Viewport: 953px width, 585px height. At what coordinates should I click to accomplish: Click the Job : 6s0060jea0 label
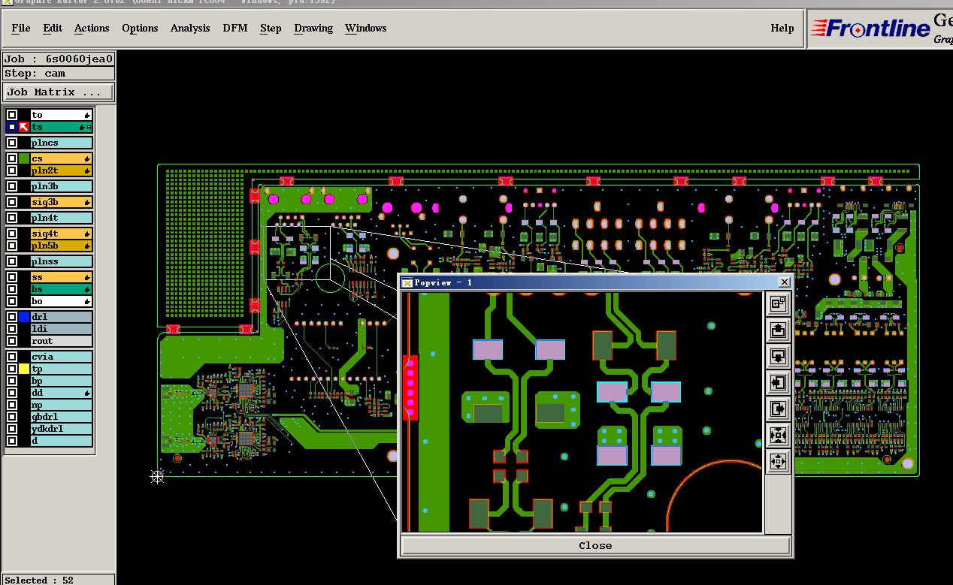[59, 59]
